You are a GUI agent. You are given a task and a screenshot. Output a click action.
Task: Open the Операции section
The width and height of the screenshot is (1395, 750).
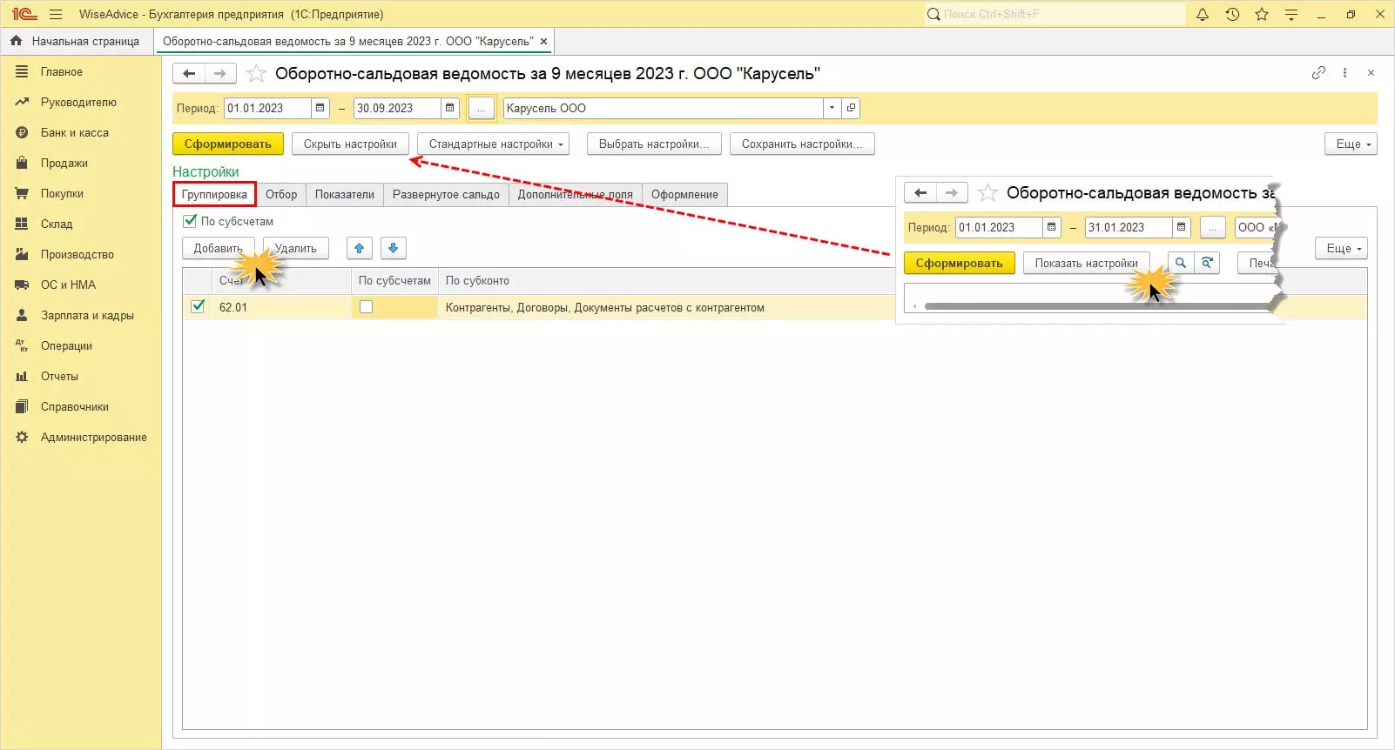[66, 346]
